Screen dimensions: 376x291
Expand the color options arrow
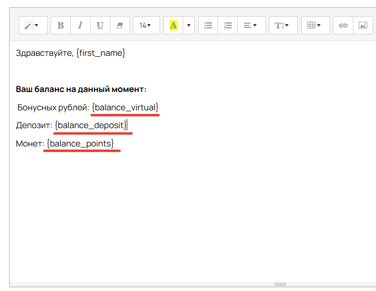(189, 26)
